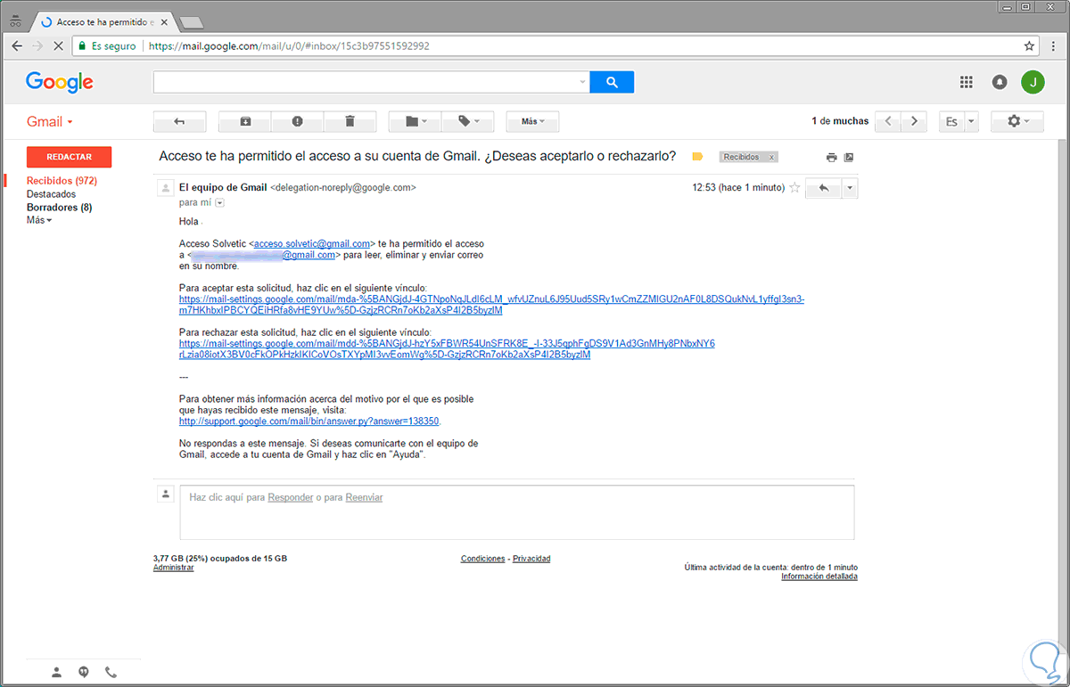Open Hangouts contacts icon
This screenshot has height=687, width=1070.
pos(56,673)
